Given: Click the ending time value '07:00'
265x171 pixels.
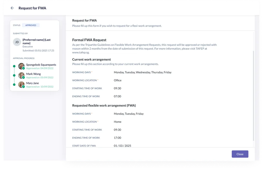Looking at the screenshot, I should point(117,96).
